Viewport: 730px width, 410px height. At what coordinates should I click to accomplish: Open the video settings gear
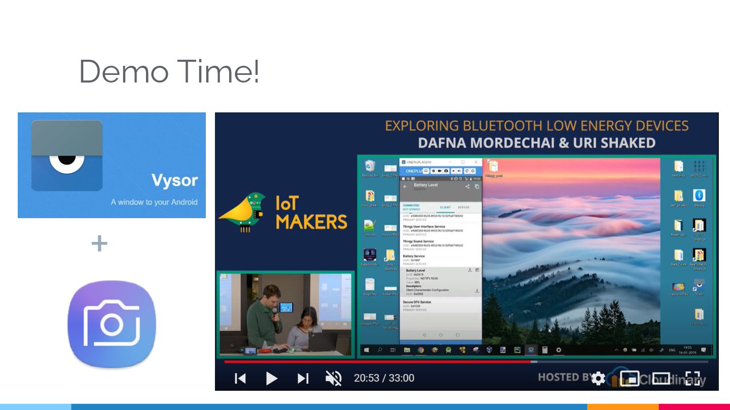tap(598, 378)
